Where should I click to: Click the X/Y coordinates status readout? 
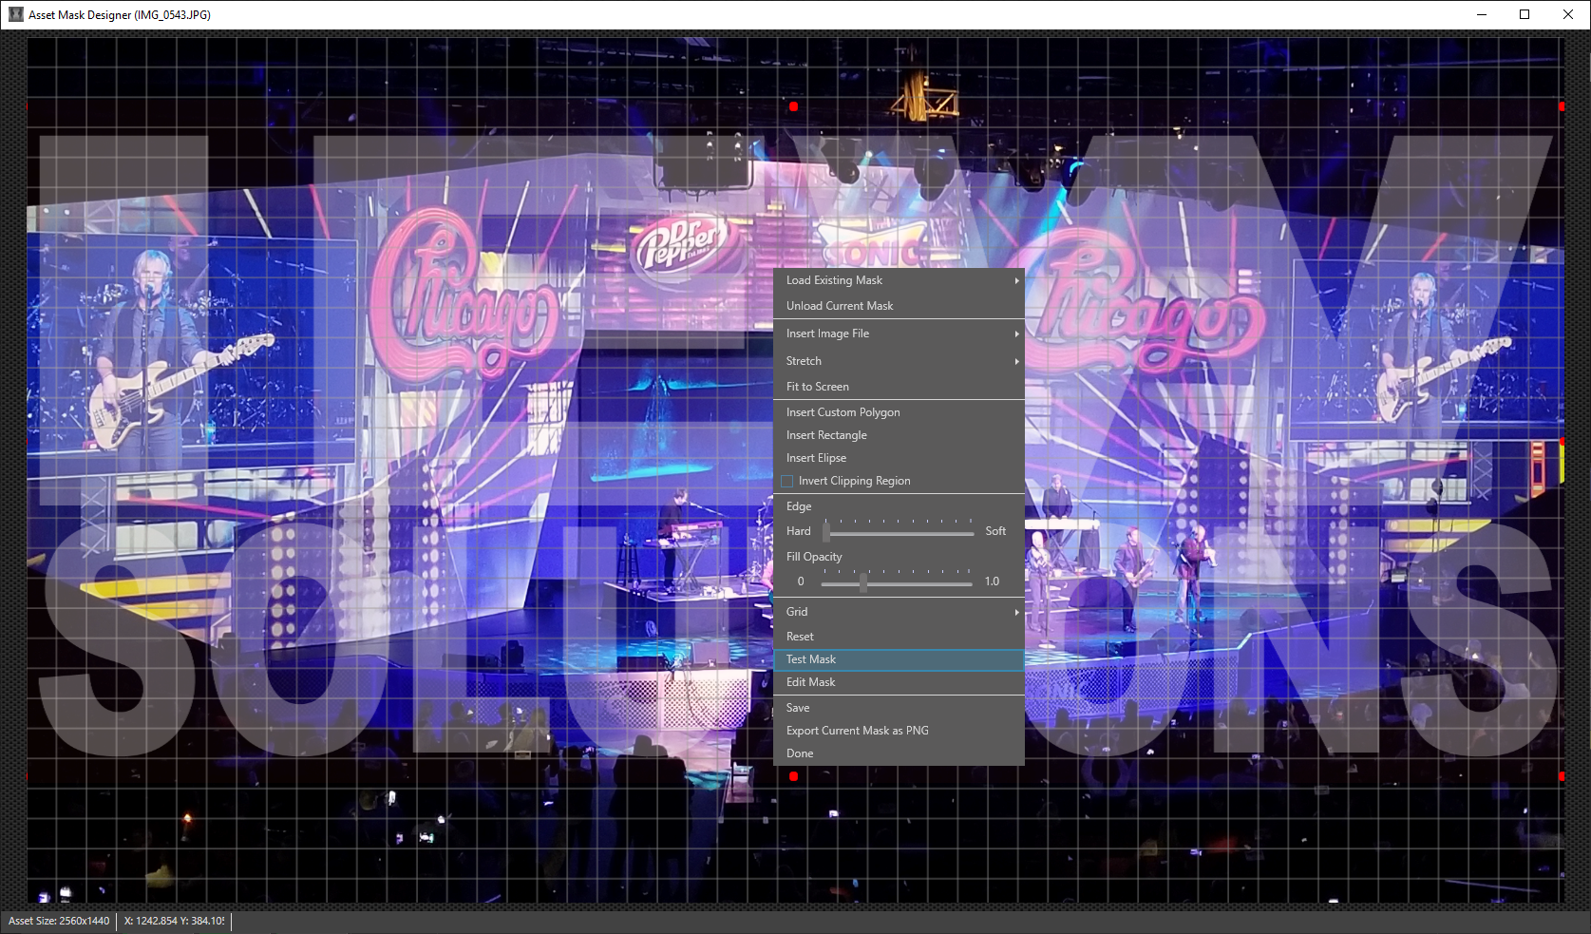click(x=175, y=921)
